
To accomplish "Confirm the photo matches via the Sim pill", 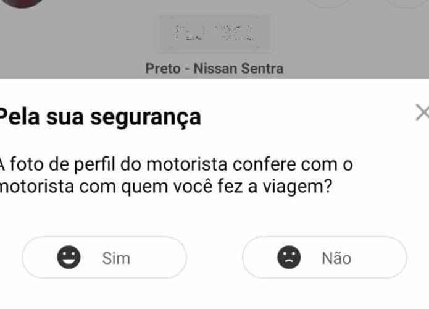I will [104, 258].
